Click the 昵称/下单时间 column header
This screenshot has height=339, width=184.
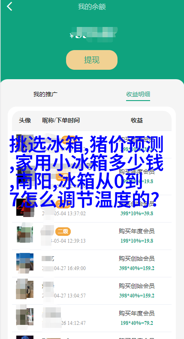pos(61,120)
